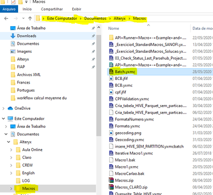Go back with the left arrow
The width and height of the screenshot is (213, 195).
(6, 19)
